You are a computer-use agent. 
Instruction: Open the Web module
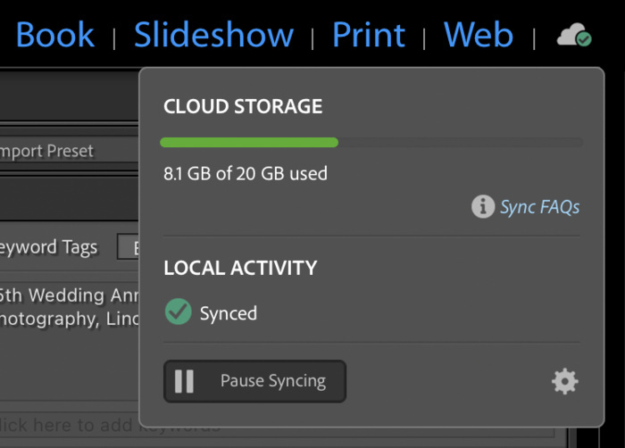479,35
